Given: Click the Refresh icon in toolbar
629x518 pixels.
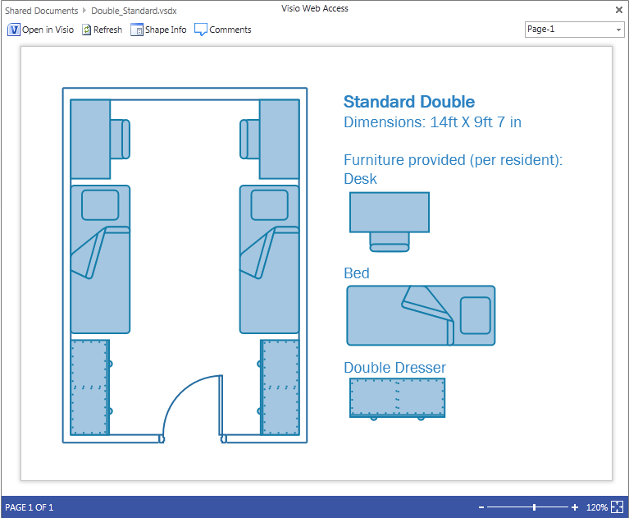Looking at the screenshot, I should coord(87,30).
